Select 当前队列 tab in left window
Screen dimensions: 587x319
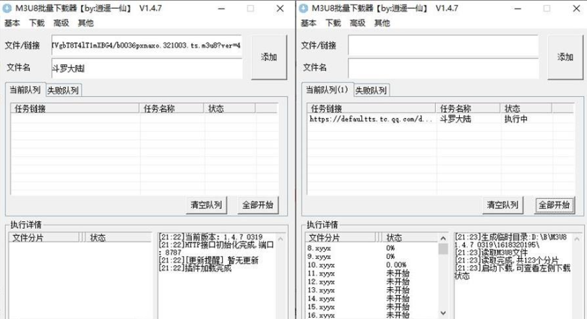(25, 90)
